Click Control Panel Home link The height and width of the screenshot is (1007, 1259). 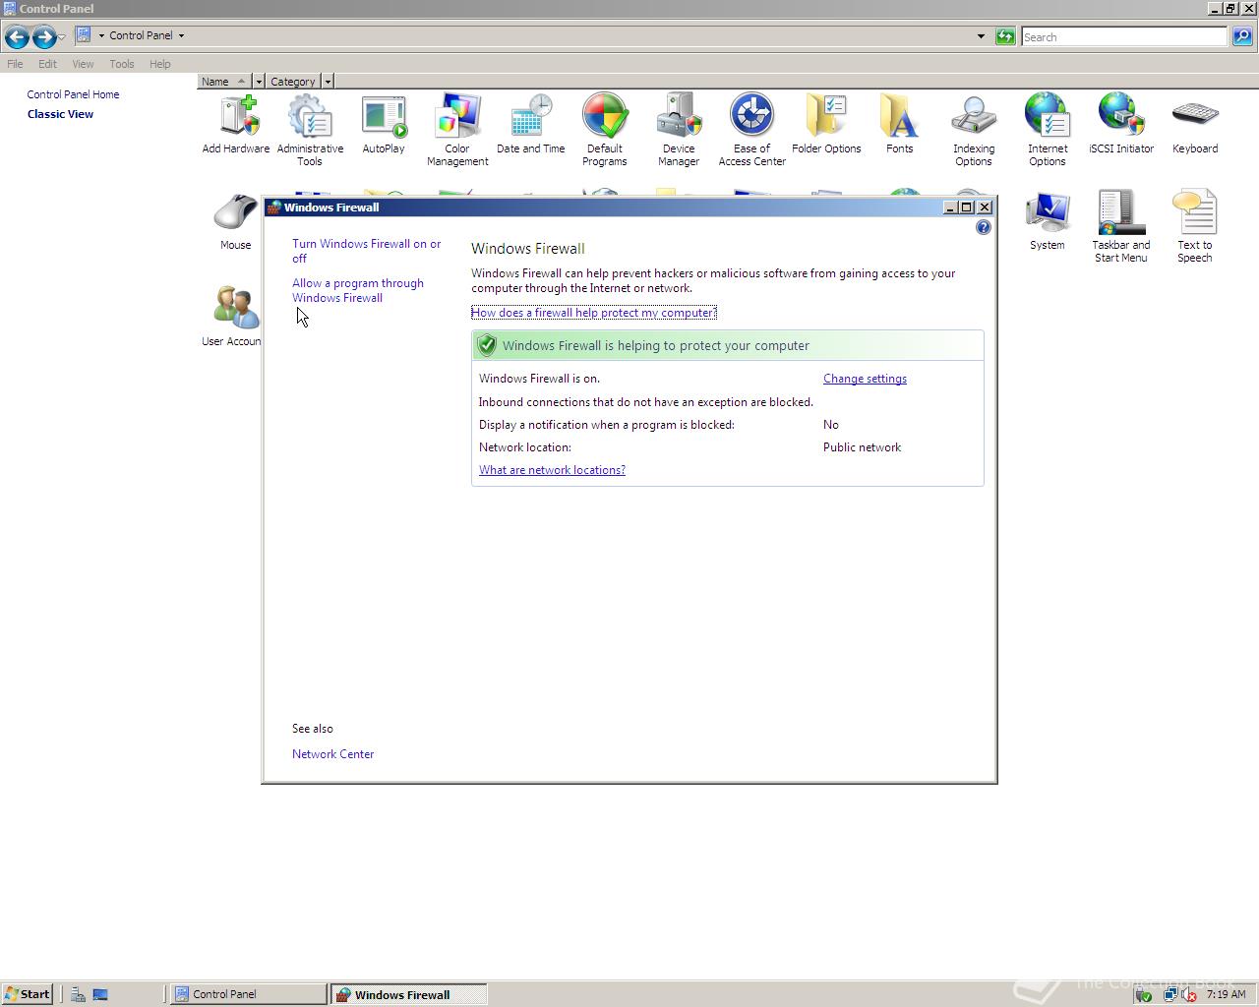pyautogui.click(x=73, y=94)
